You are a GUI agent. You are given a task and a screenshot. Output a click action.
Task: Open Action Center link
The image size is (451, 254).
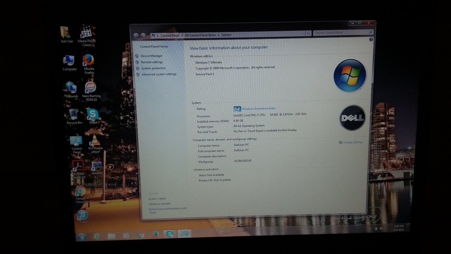157,199
